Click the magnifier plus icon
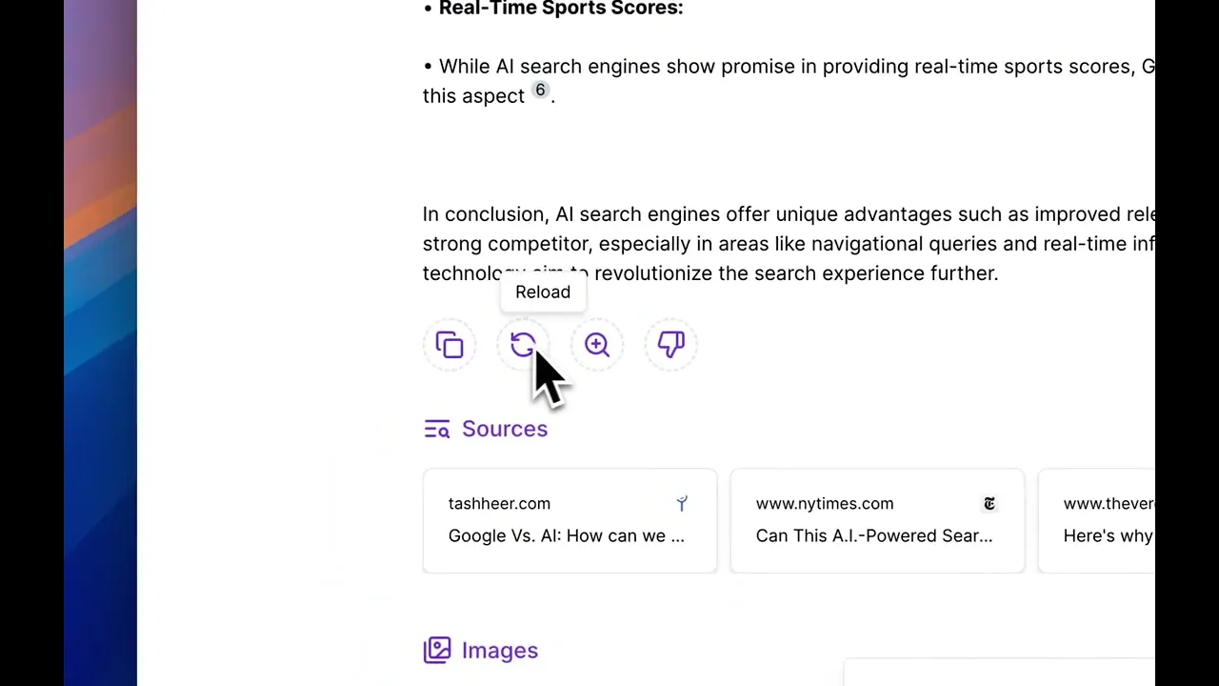The image size is (1219, 686). click(x=597, y=345)
